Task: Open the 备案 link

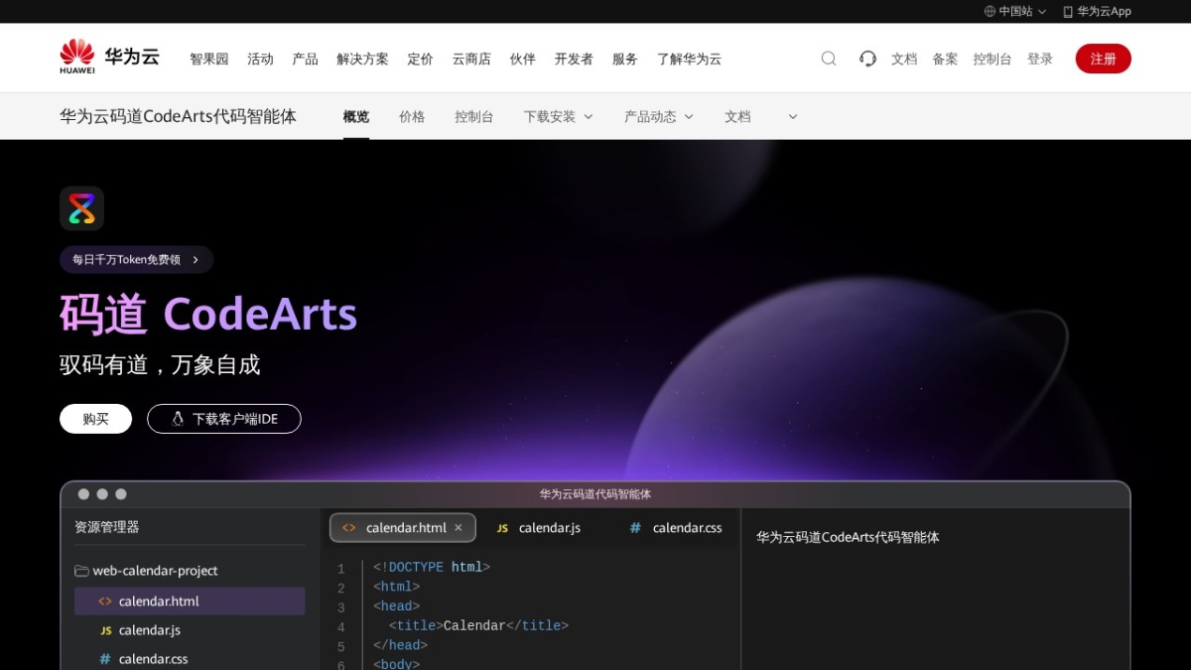Action: [945, 59]
